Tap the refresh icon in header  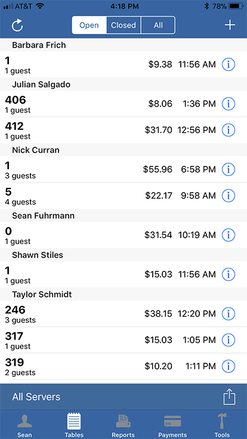click(17, 25)
